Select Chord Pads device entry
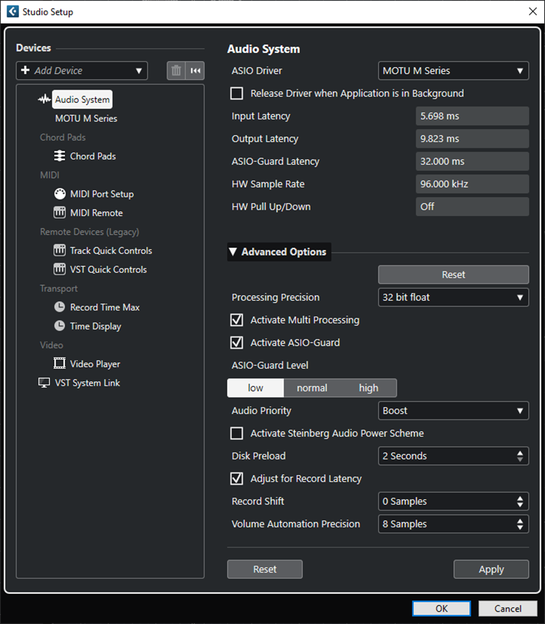 click(x=93, y=156)
